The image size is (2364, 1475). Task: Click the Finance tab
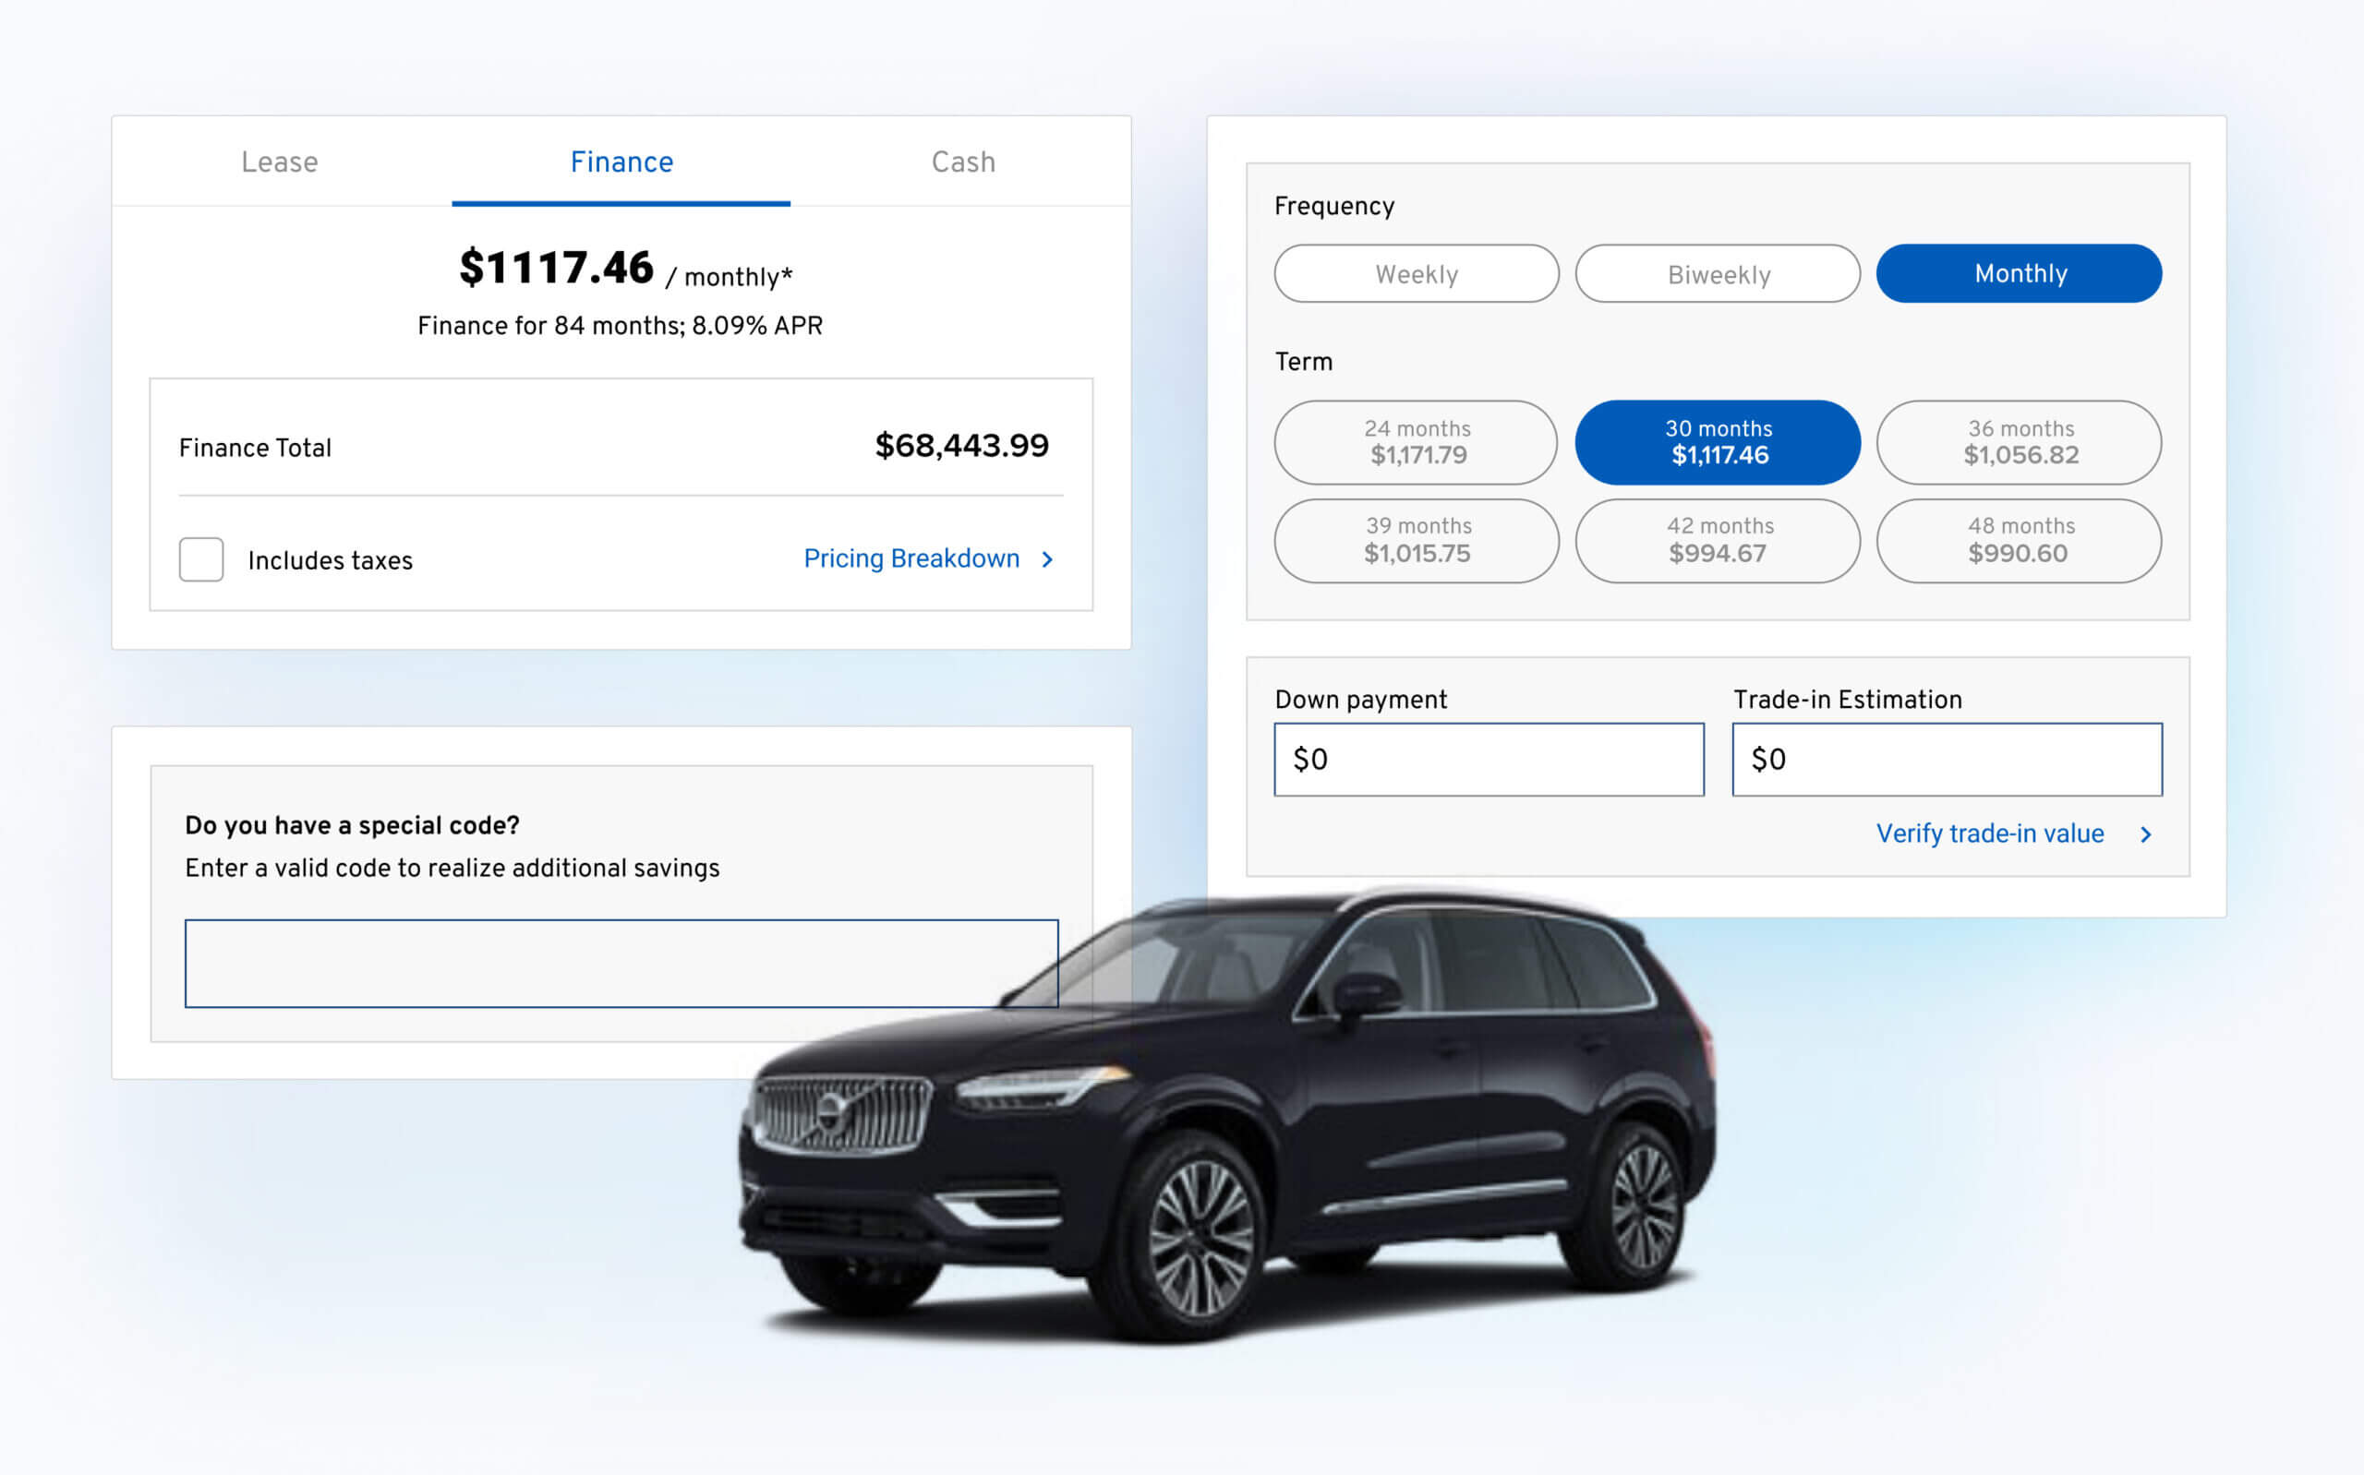click(x=621, y=162)
